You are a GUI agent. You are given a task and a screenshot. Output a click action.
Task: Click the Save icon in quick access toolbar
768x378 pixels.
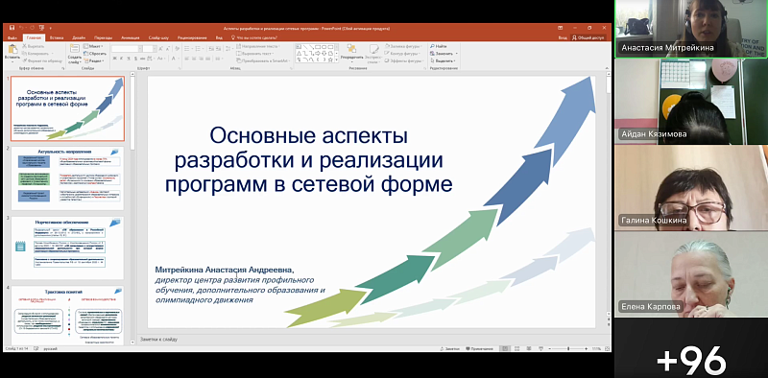click(x=12, y=28)
